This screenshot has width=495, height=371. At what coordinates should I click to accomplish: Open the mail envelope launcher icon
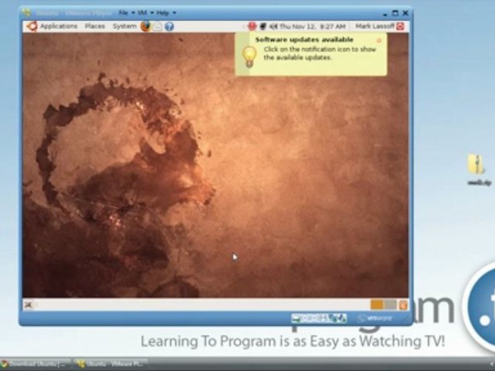click(x=158, y=26)
